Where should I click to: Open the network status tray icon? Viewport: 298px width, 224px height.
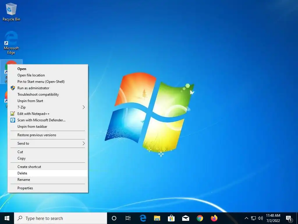[x=253, y=218]
